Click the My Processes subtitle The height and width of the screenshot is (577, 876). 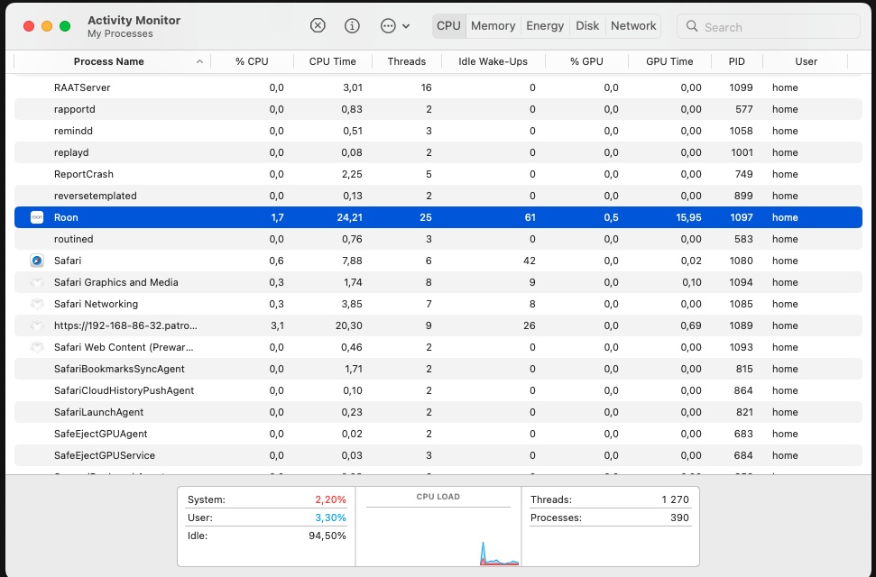(x=120, y=33)
